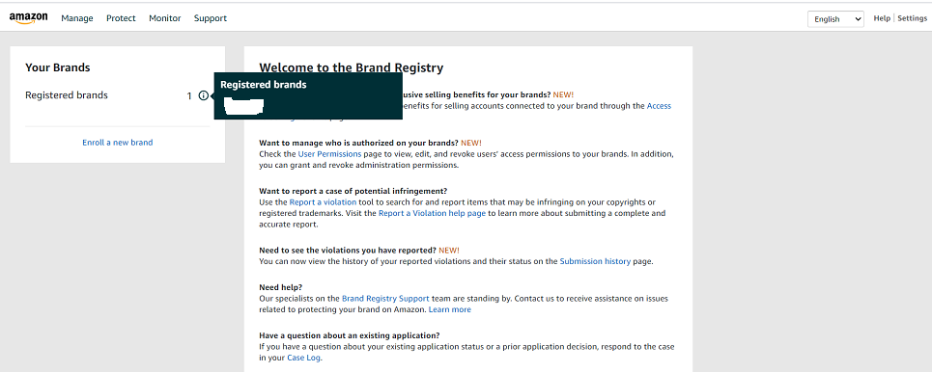This screenshot has width=932, height=373.
Task: Open the Submission history page link
Action: (595, 261)
